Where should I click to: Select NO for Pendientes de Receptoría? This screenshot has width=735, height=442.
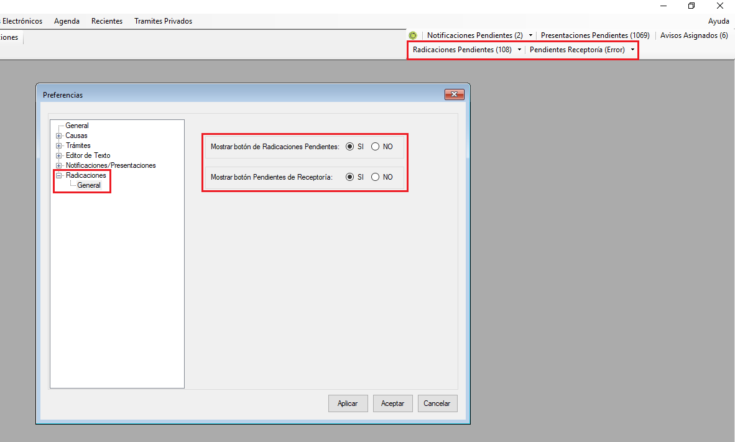click(x=375, y=177)
